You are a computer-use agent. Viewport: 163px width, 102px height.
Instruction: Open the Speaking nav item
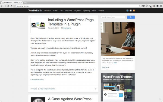pos(86,11)
